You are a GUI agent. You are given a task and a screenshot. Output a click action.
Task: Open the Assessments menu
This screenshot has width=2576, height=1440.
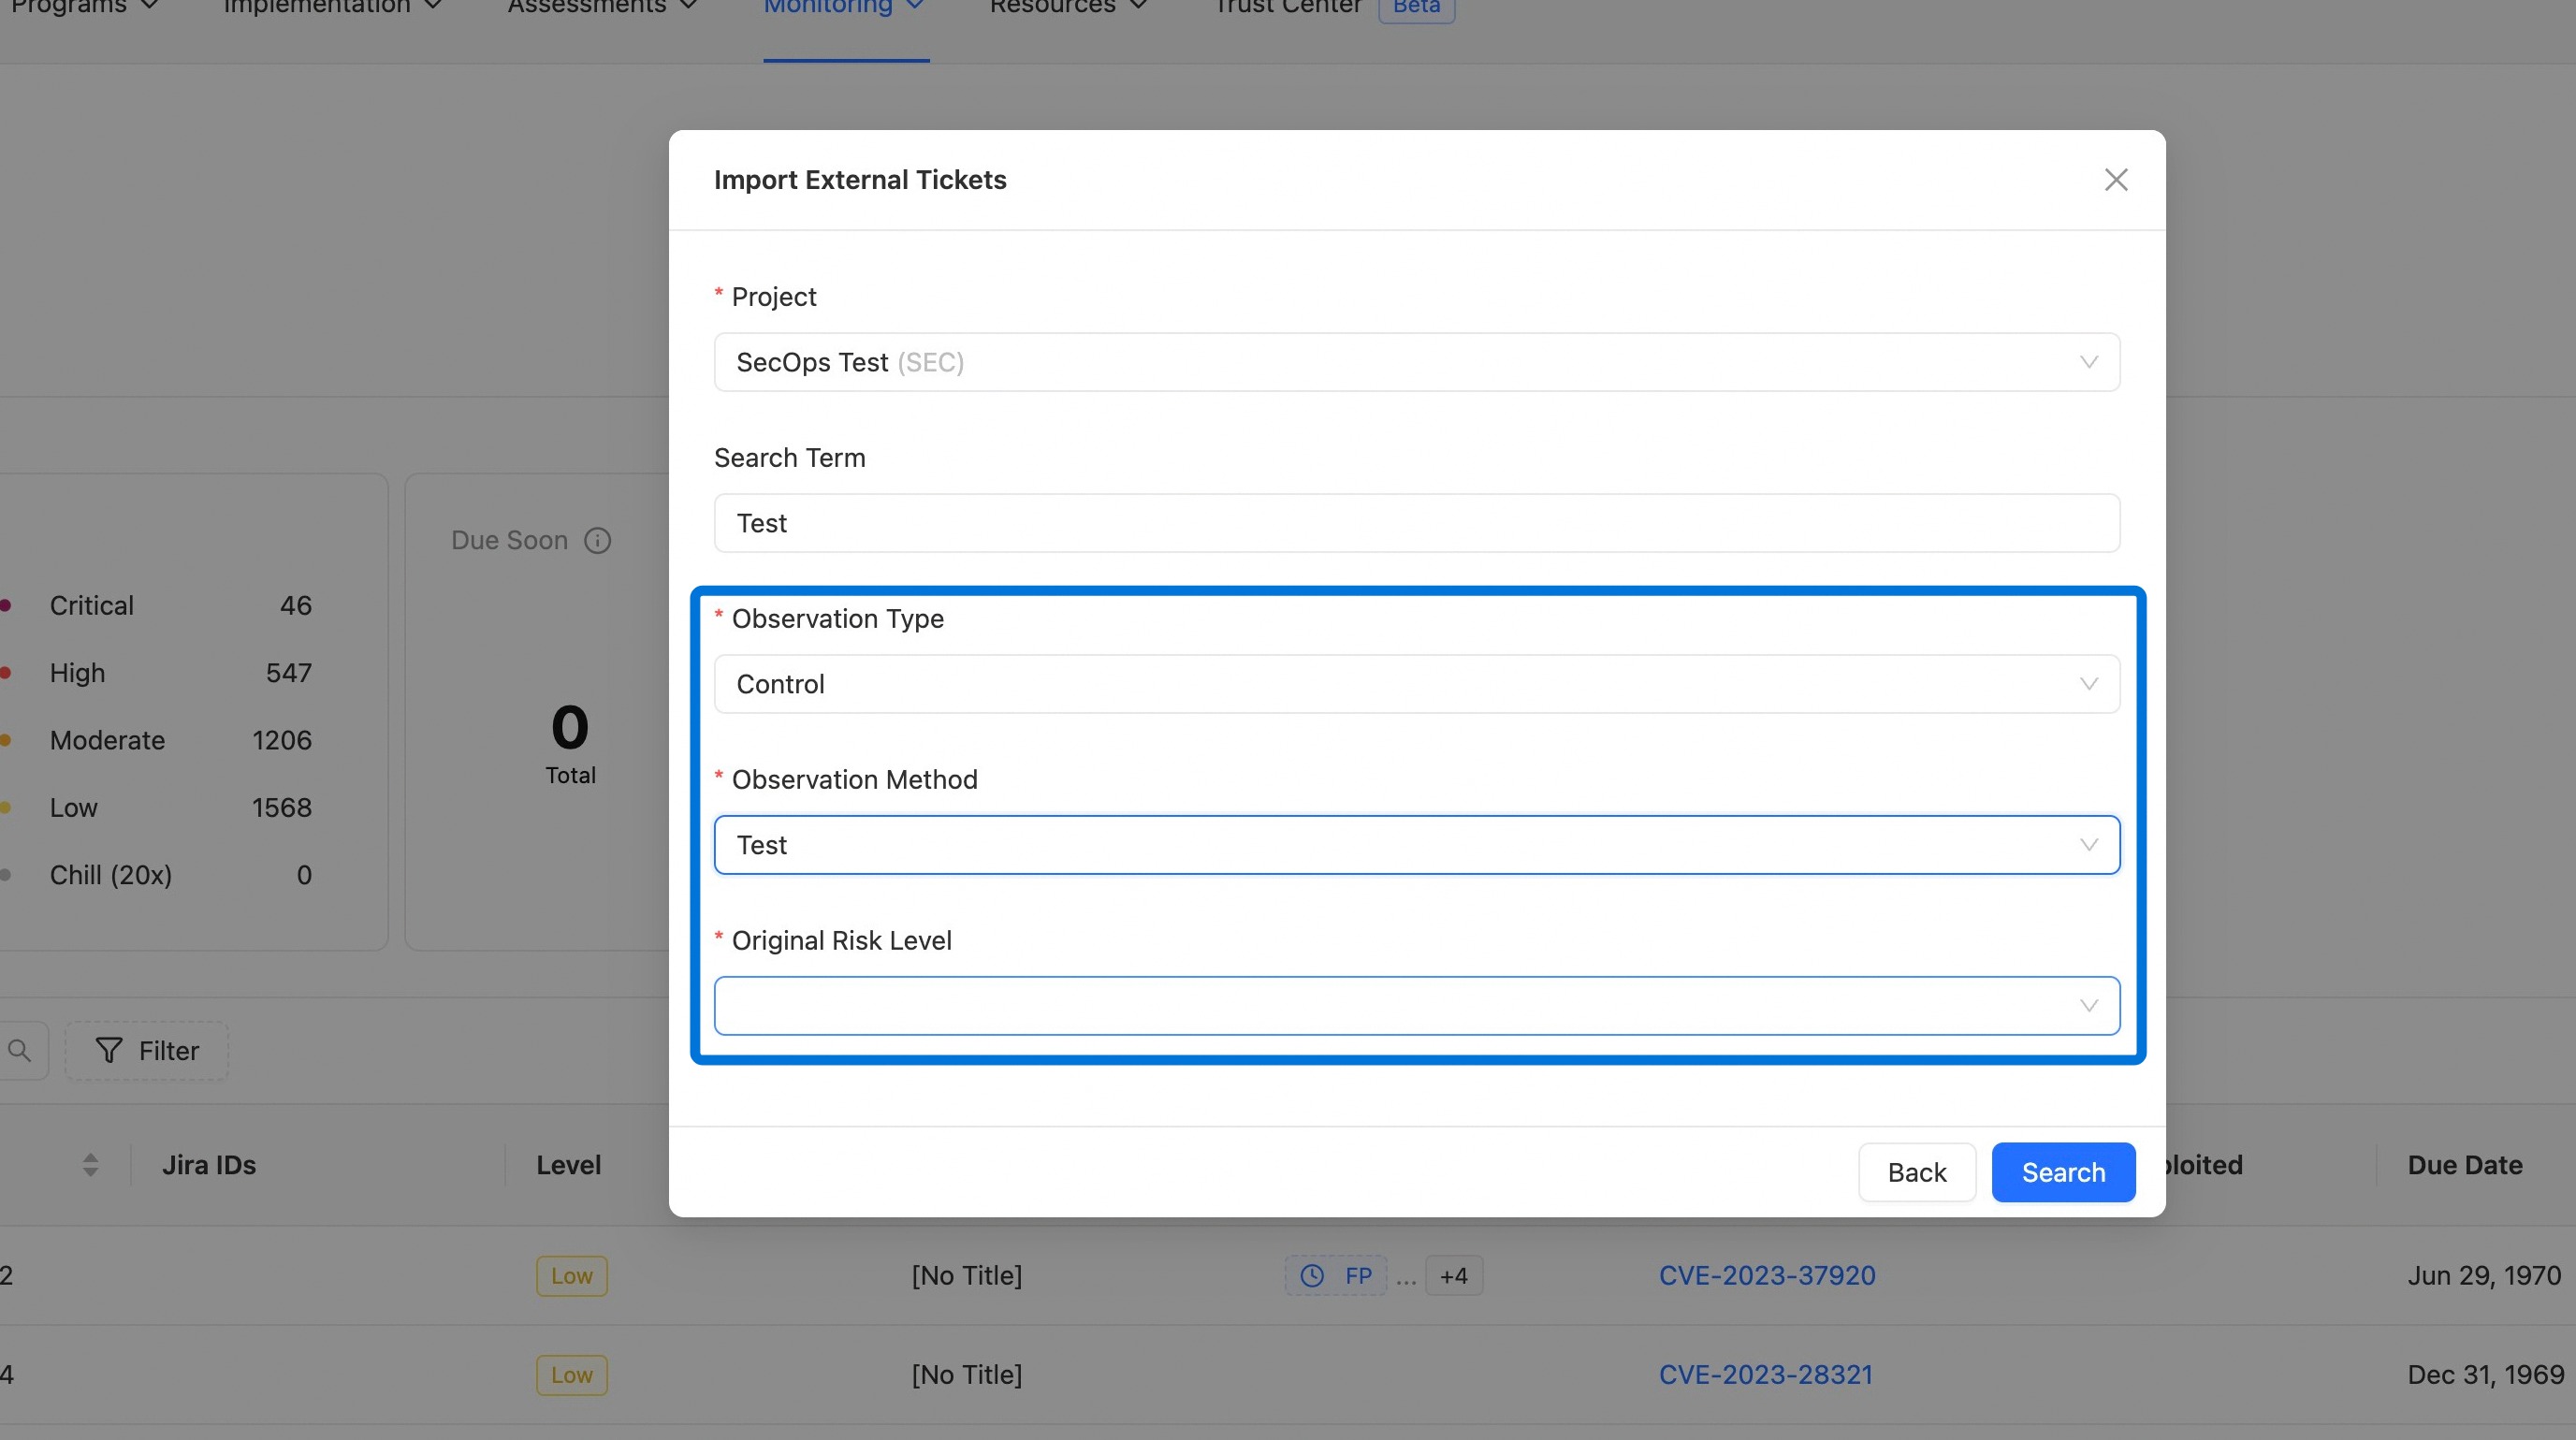click(602, 8)
